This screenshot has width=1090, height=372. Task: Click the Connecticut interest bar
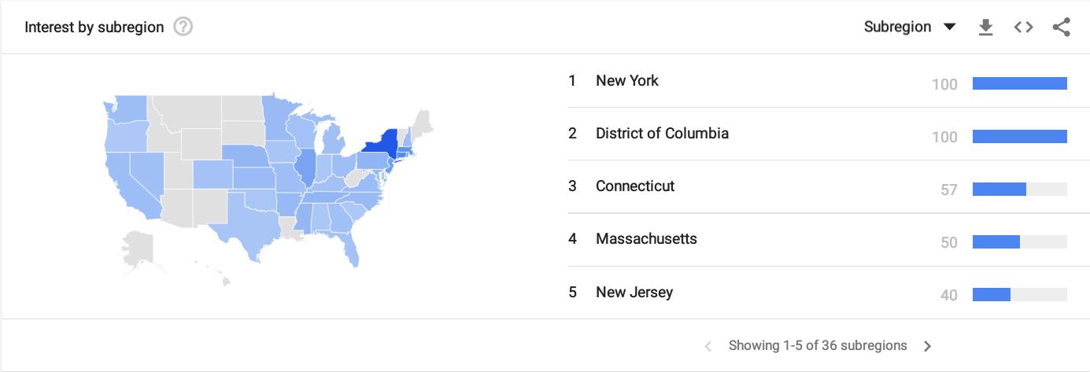(x=999, y=189)
